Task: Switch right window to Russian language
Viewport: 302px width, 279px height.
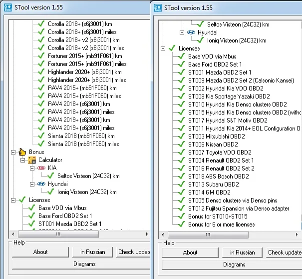Action: click(243, 252)
